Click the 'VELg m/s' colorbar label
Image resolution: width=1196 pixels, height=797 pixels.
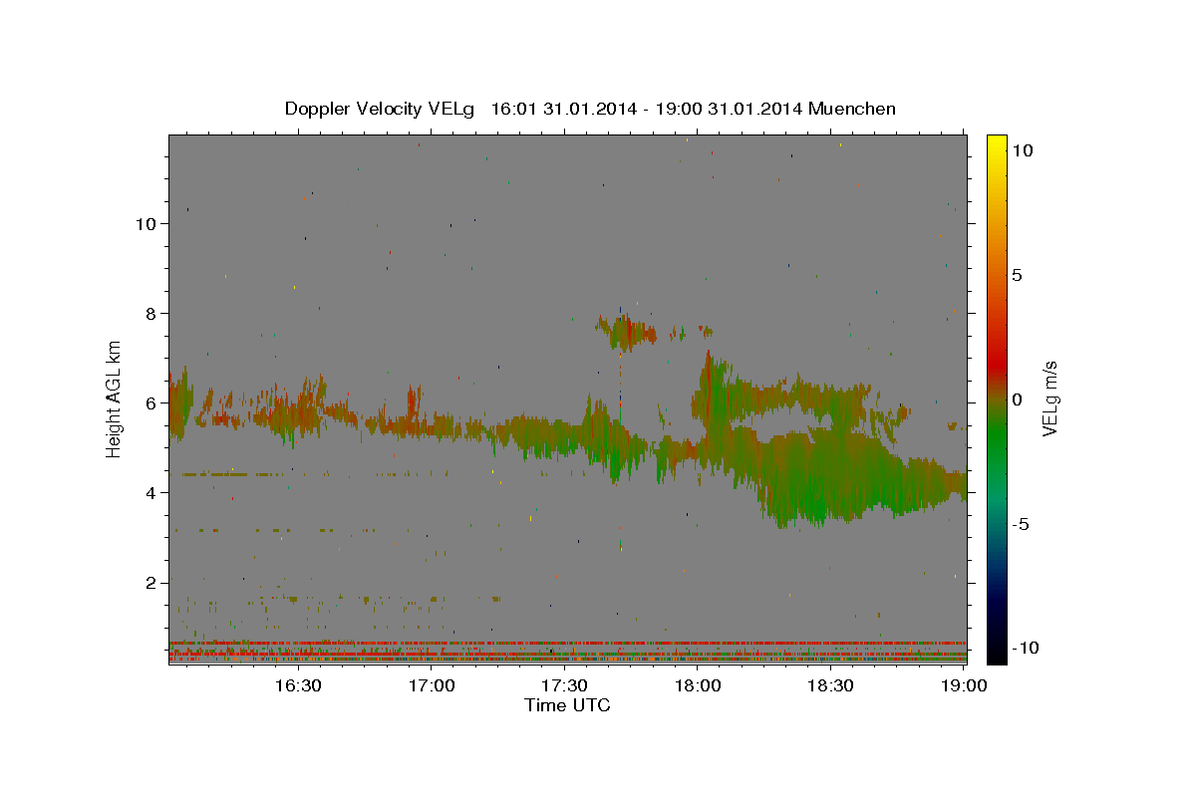[1050, 398]
